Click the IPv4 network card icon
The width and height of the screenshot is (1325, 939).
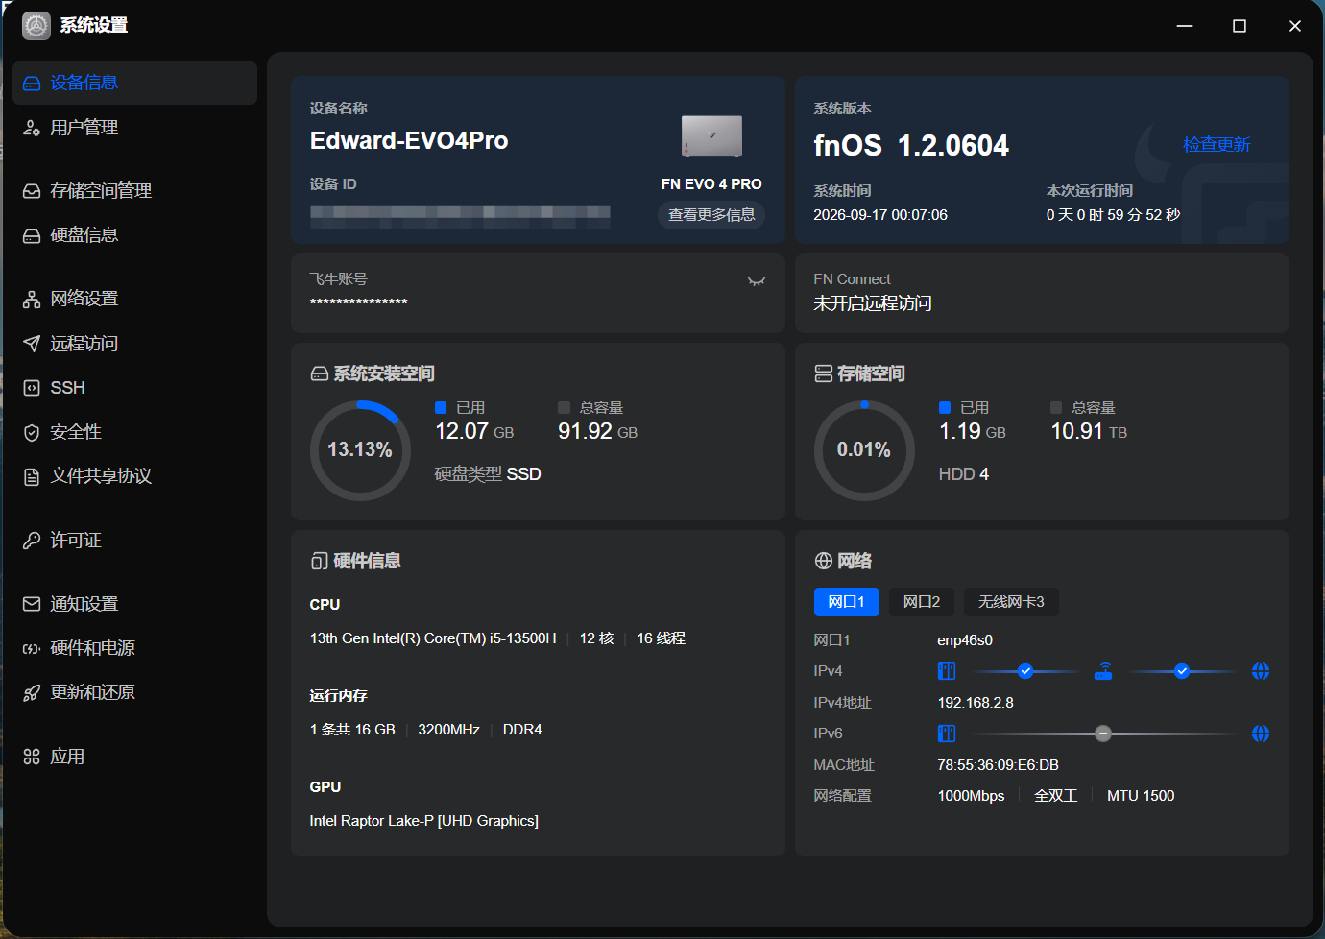pyautogui.click(x=947, y=671)
